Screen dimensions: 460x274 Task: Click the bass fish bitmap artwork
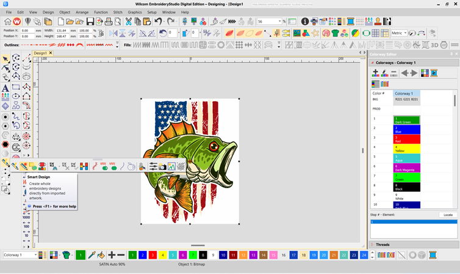(x=190, y=161)
